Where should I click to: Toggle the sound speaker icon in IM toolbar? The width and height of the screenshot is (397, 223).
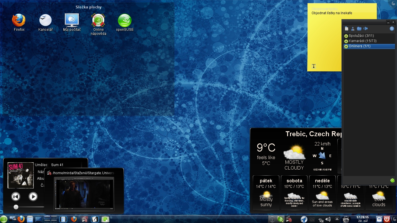point(366,28)
